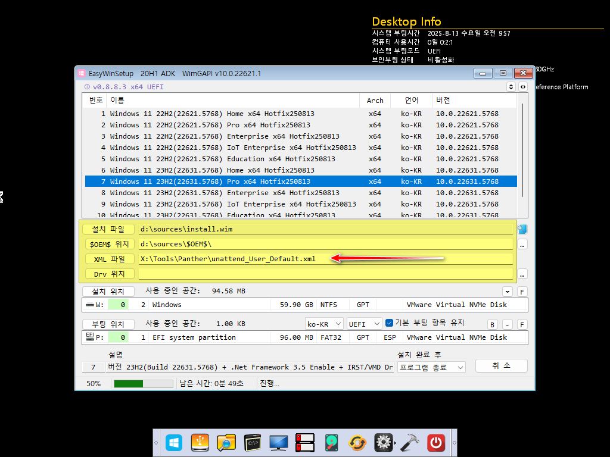The image size is (610, 457).
Task: Click the F button on boot location row
Action: coord(522,324)
